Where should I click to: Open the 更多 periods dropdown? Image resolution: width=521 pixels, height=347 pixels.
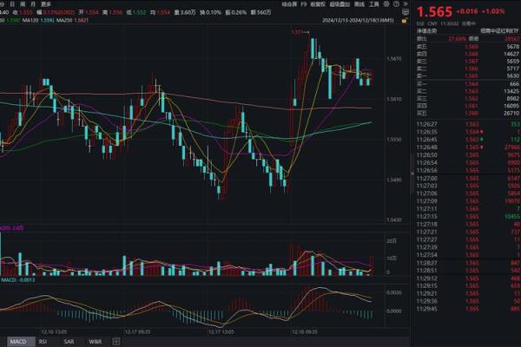pos(46,4)
